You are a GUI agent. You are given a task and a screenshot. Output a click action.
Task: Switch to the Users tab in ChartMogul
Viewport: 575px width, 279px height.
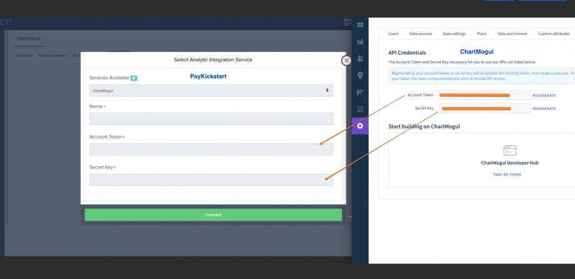tap(393, 34)
